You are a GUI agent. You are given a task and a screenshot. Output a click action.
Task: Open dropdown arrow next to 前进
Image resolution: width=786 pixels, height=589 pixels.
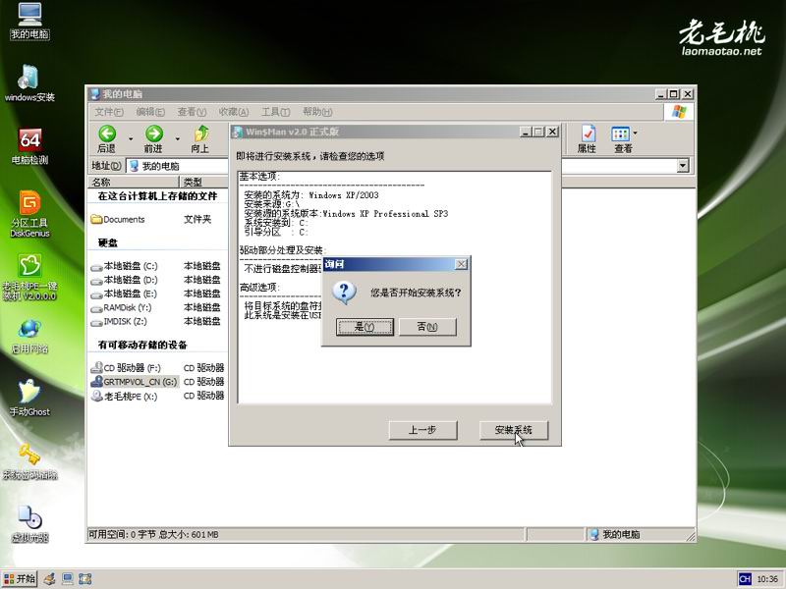[177, 138]
